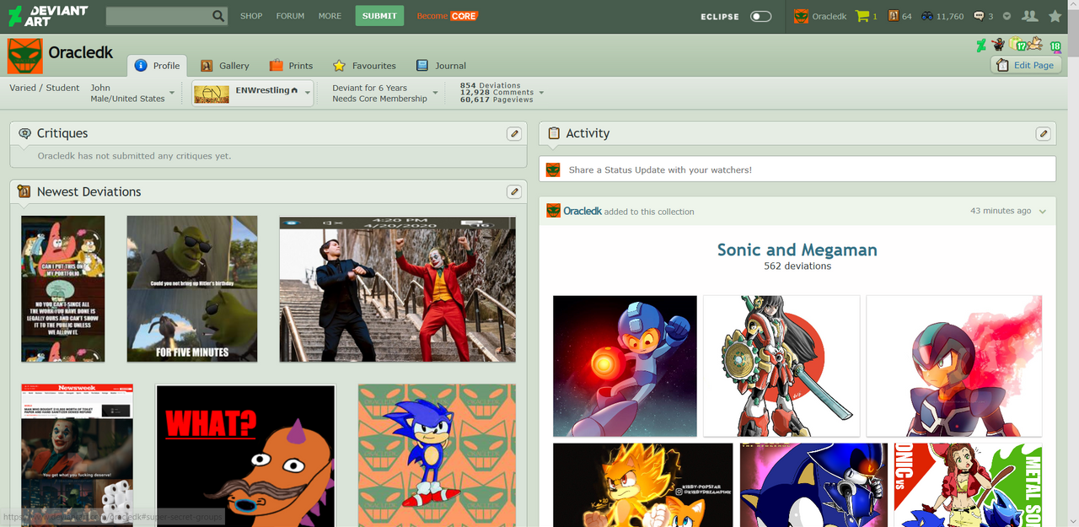Click the 'Varied / Student' text
1079x527 pixels.
click(45, 88)
